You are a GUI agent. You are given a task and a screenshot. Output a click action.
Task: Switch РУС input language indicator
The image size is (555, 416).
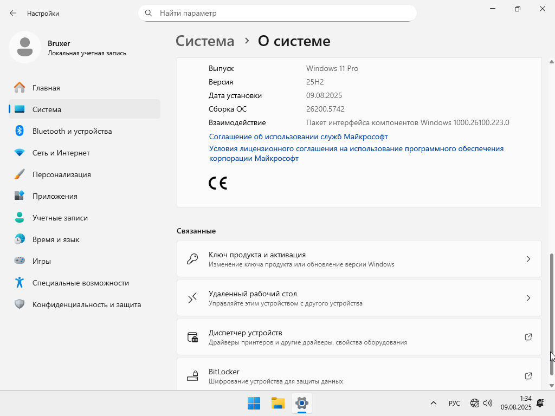coord(454,403)
